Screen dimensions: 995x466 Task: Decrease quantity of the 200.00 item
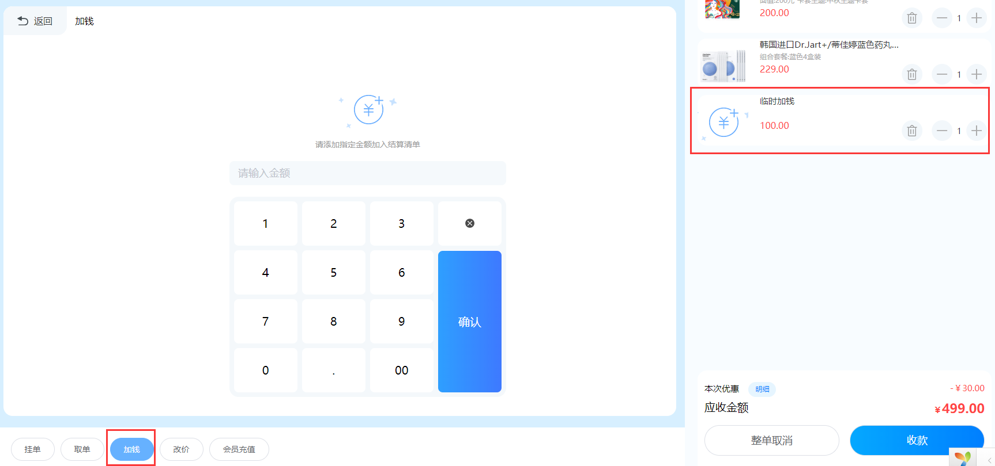(x=942, y=18)
